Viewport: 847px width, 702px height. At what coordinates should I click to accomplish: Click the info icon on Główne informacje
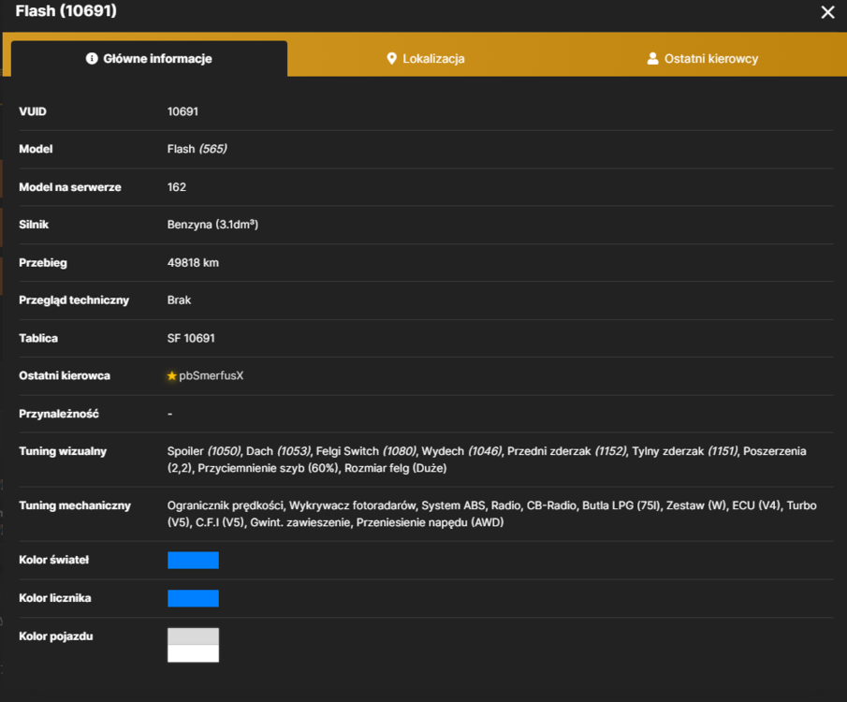92,58
